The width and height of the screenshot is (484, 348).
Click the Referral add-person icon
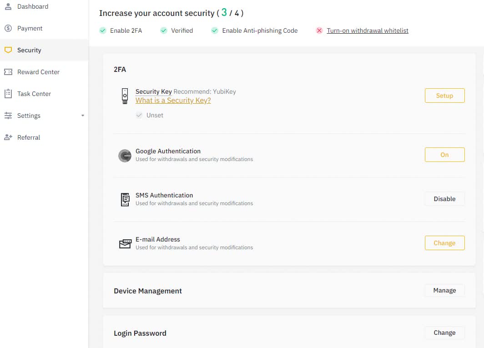(x=8, y=137)
